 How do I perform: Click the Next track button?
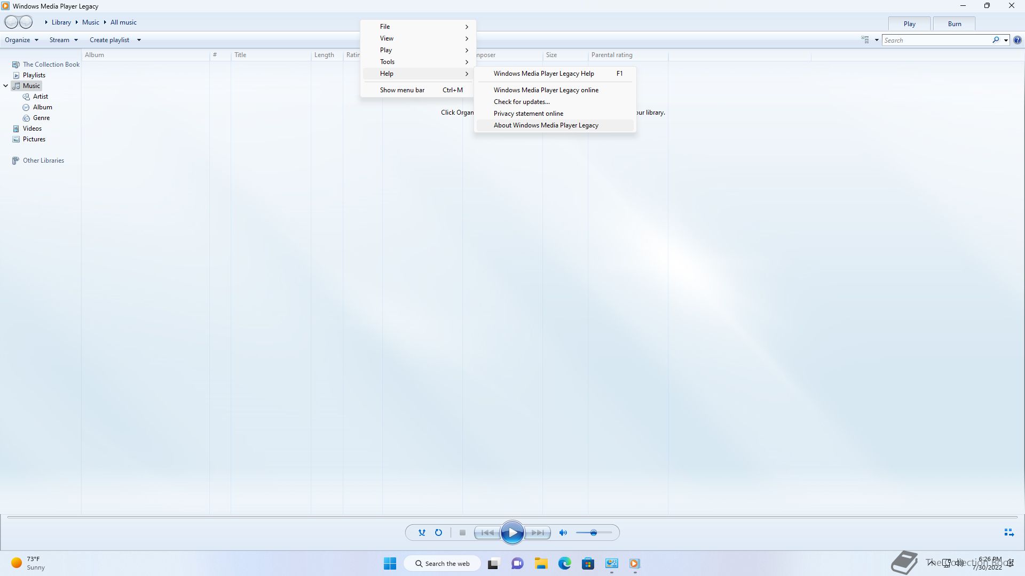[x=538, y=533]
